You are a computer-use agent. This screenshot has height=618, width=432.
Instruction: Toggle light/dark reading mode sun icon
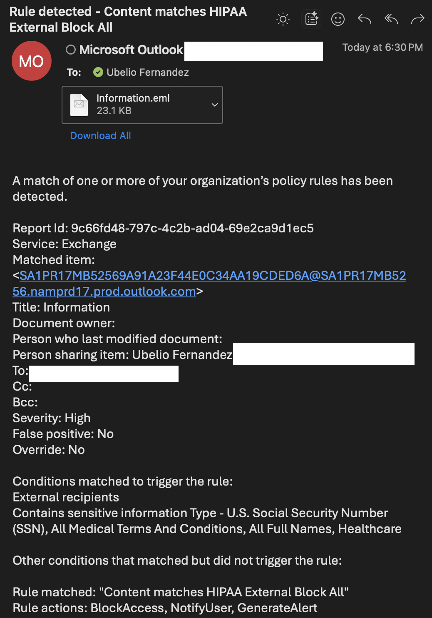[283, 19]
